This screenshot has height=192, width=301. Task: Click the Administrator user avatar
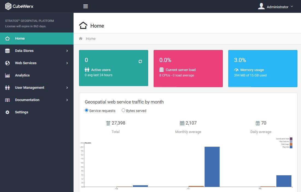pos(261,6)
